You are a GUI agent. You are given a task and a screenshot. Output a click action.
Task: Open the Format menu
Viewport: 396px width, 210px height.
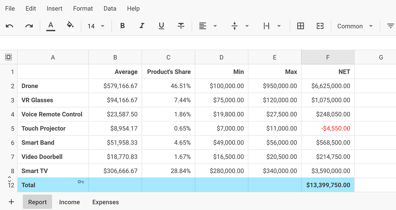tap(83, 9)
